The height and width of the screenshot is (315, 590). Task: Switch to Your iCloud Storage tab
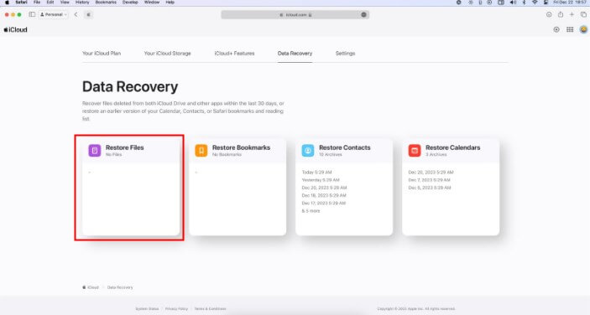coord(168,54)
